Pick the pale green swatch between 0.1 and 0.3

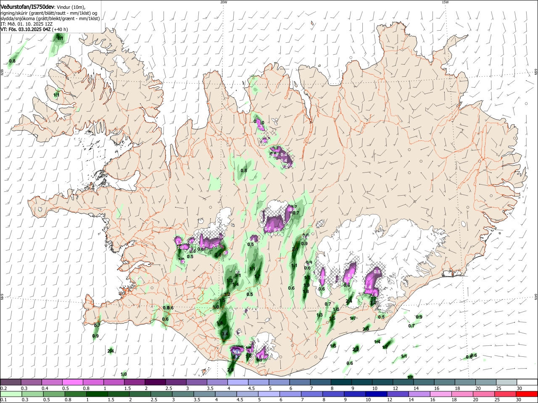tap(11, 394)
